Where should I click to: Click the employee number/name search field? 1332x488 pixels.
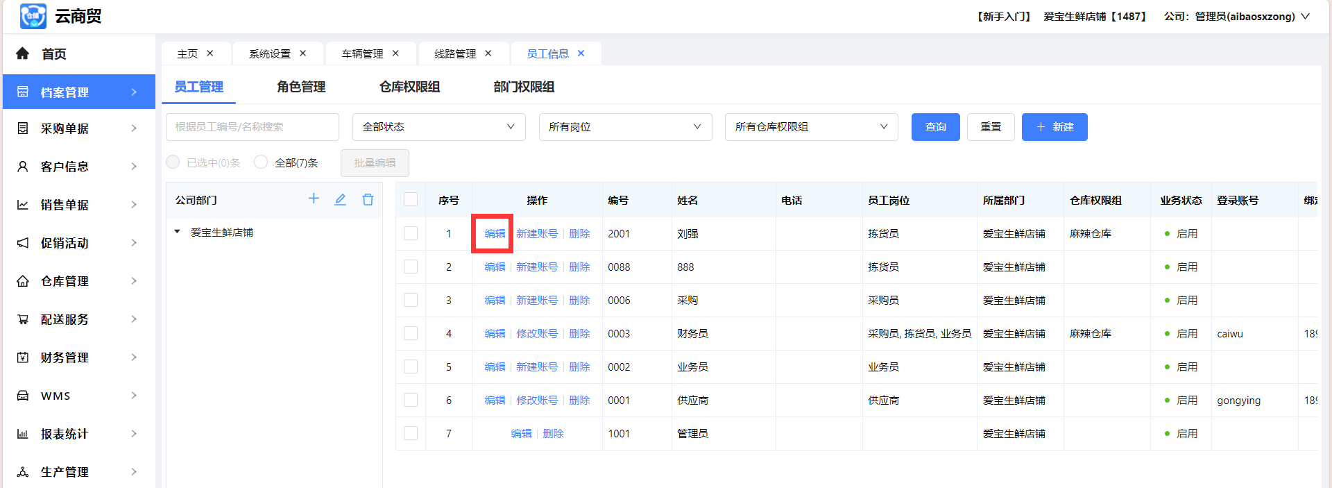point(253,127)
